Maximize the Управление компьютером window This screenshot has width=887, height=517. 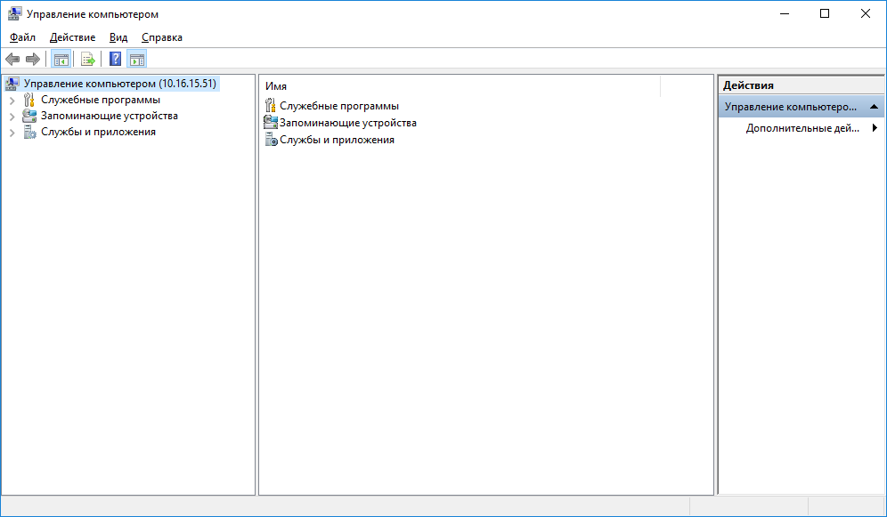pyautogui.click(x=825, y=13)
